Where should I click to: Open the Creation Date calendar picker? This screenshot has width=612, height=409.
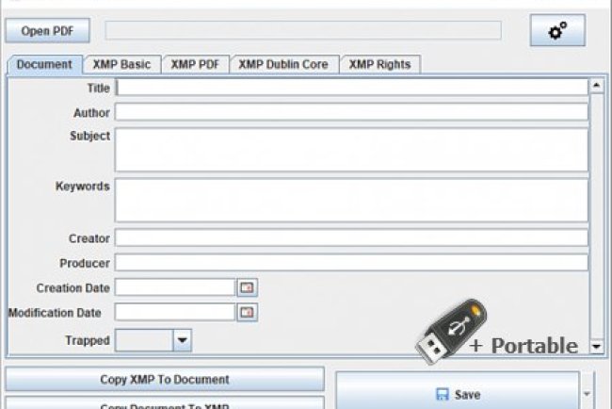[247, 287]
